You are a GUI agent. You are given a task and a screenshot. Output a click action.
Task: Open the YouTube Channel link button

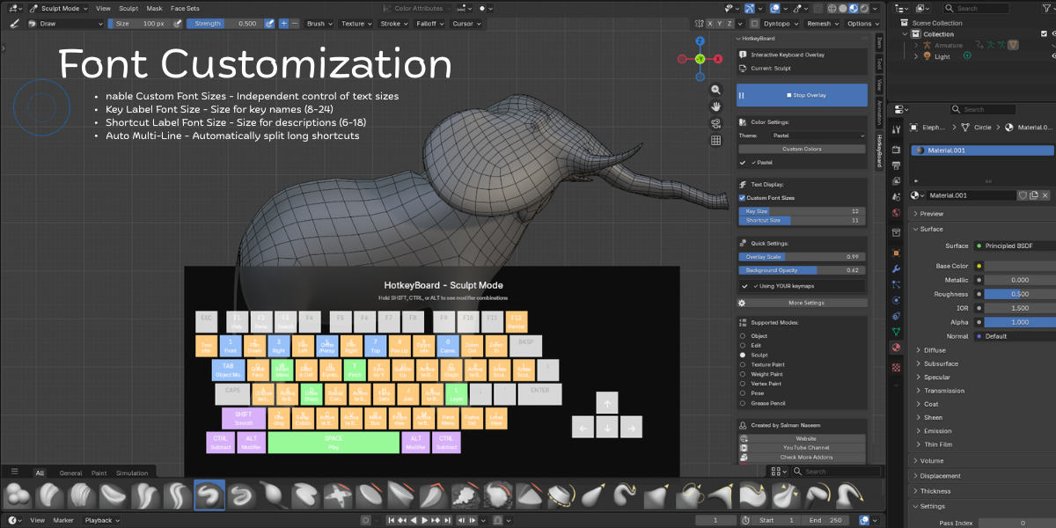802,448
